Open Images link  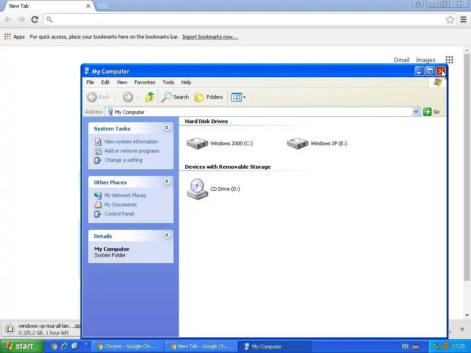425,60
